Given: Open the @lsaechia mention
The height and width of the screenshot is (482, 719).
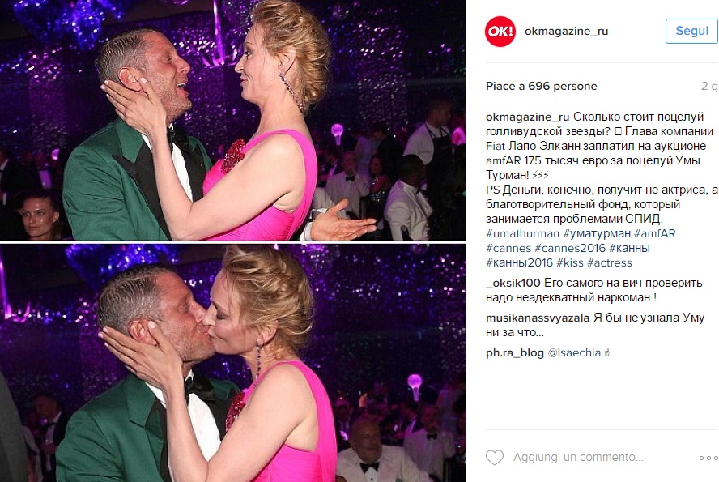Looking at the screenshot, I should pos(574,352).
